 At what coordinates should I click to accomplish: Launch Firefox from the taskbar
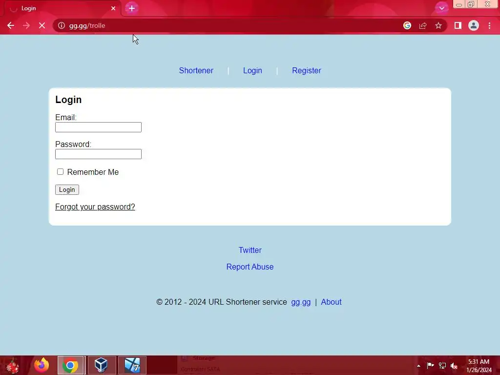coord(42,365)
